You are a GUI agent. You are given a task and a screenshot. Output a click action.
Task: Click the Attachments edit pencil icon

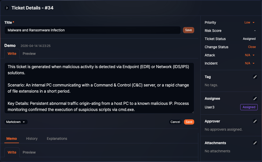pos(255,143)
